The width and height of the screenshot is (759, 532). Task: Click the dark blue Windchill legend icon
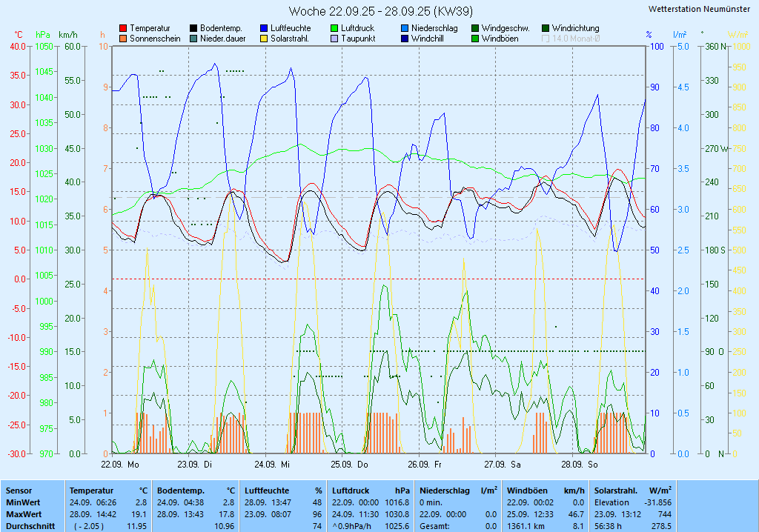click(405, 39)
